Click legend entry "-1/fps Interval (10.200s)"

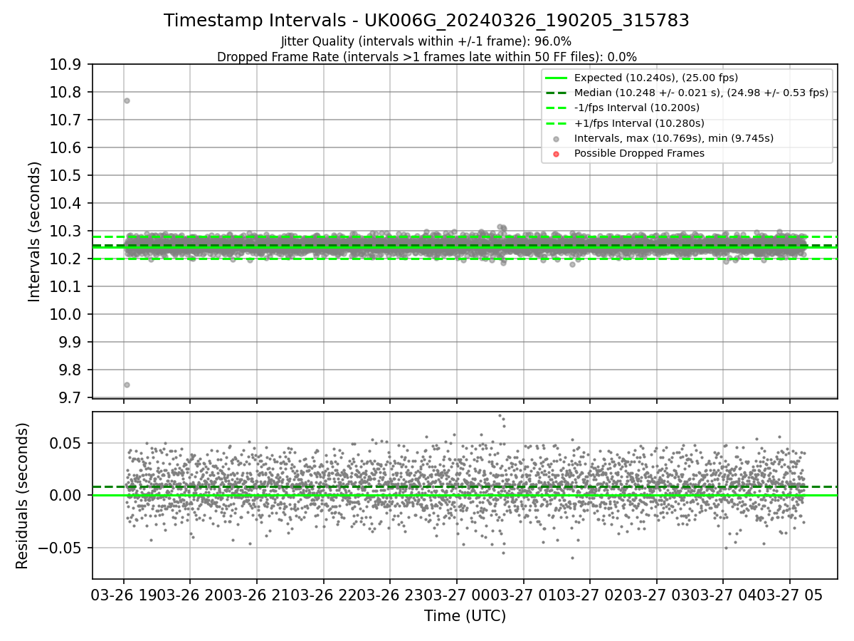pyautogui.click(x=636, y=108)
